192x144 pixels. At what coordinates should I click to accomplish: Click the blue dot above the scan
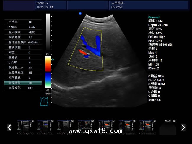(80, 13)
